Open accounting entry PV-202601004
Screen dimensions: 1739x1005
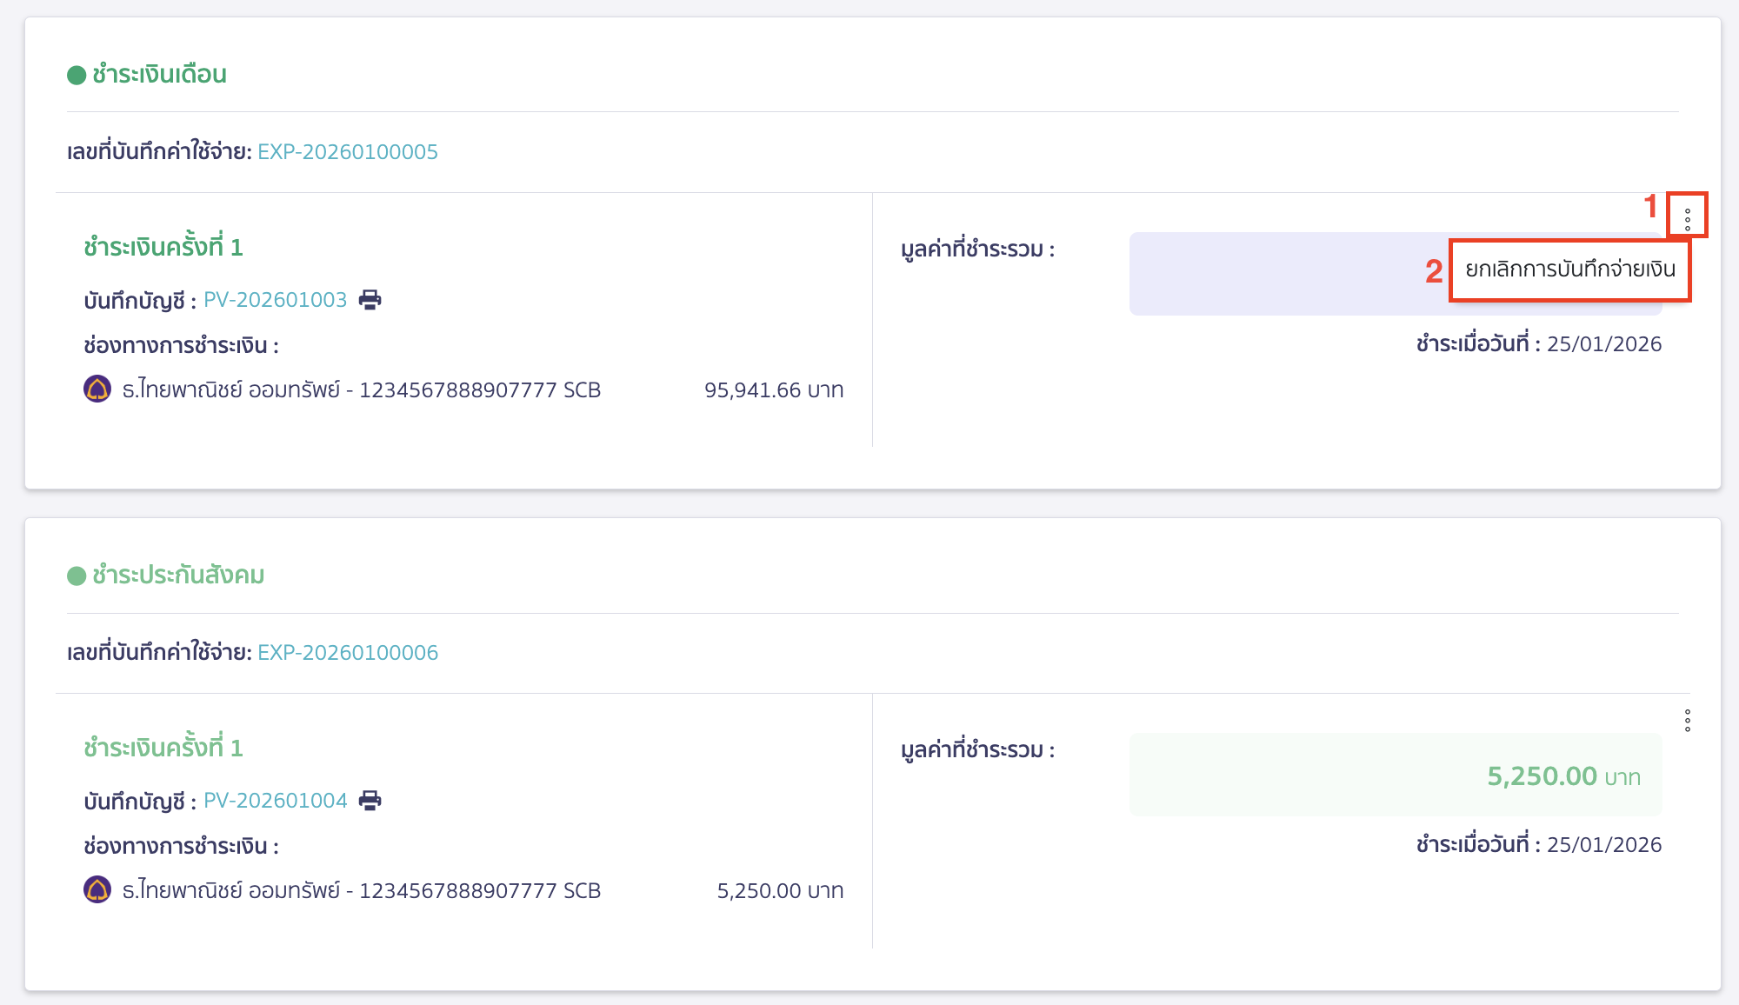pyautogui.click(x=275, y=801)
